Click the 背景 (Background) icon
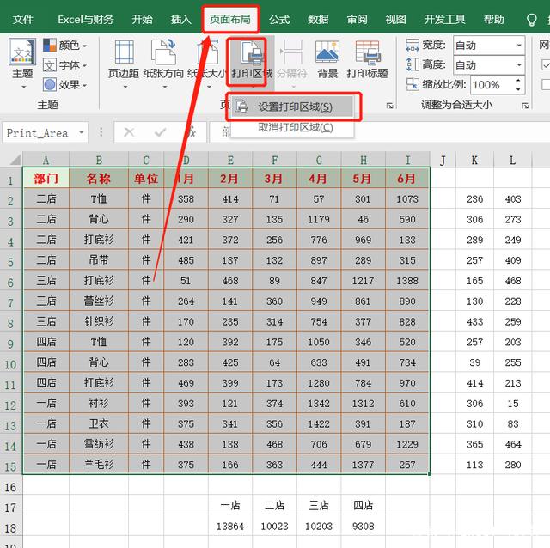 tap(327, 60)
